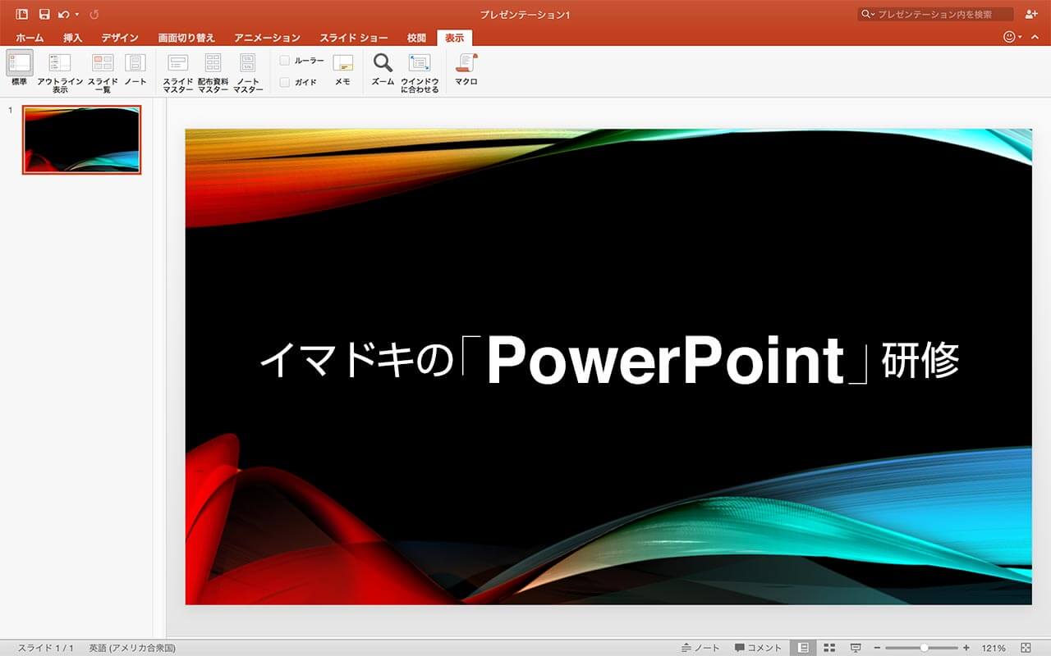Image resolution: width=1051 pixels, height=656 pixels.
Task: Click the slide title text PowerPoint
Action: pos(666,361)
